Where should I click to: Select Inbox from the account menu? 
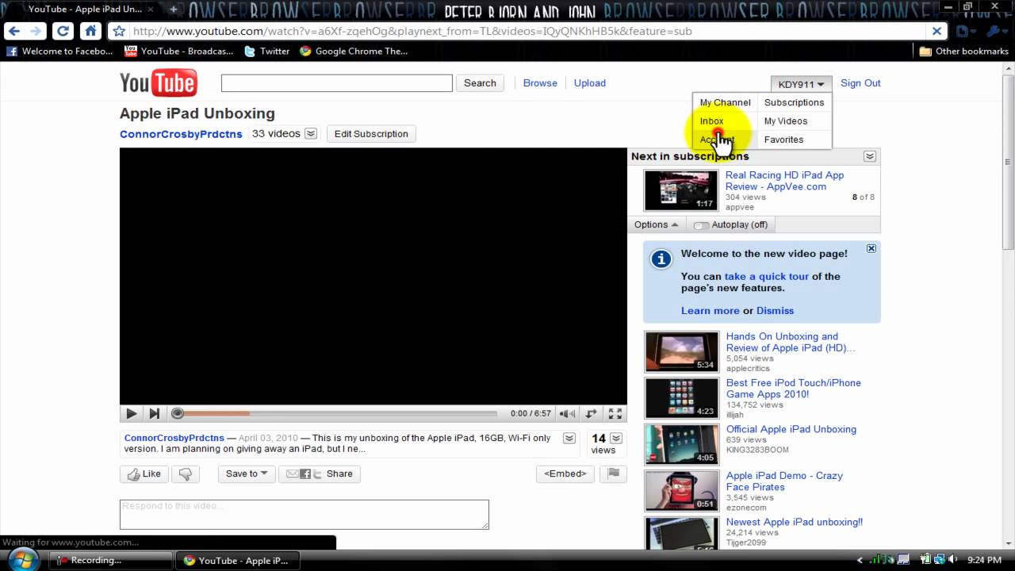pos(711,121)
